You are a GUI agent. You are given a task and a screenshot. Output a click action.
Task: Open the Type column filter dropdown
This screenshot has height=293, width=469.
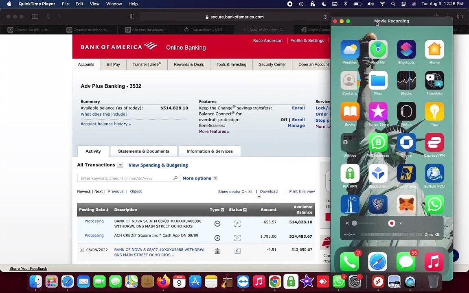222,210
